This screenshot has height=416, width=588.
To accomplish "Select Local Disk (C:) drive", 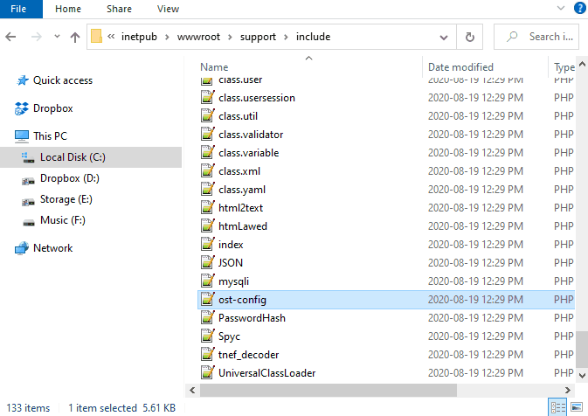I will pyautogui.click(x=91, y=157).
